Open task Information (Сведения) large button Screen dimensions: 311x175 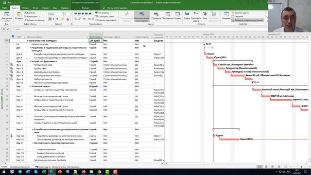pos(226,16)
